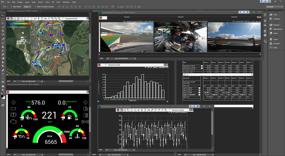This screenshot has height=156, width=285.
Task: Click the foreground color swatch
Action: 2,96
